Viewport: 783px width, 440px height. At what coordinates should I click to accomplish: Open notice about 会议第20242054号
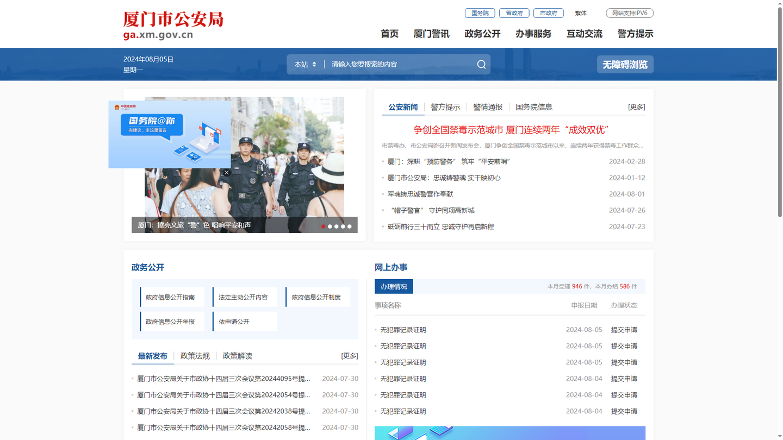click(x=223, y=395)
